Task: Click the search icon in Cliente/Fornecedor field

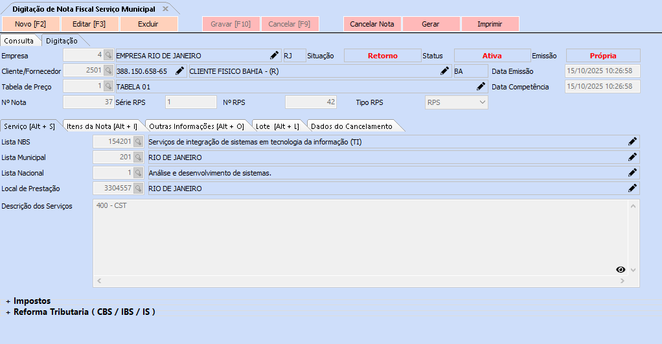Action: coord(108,71)
